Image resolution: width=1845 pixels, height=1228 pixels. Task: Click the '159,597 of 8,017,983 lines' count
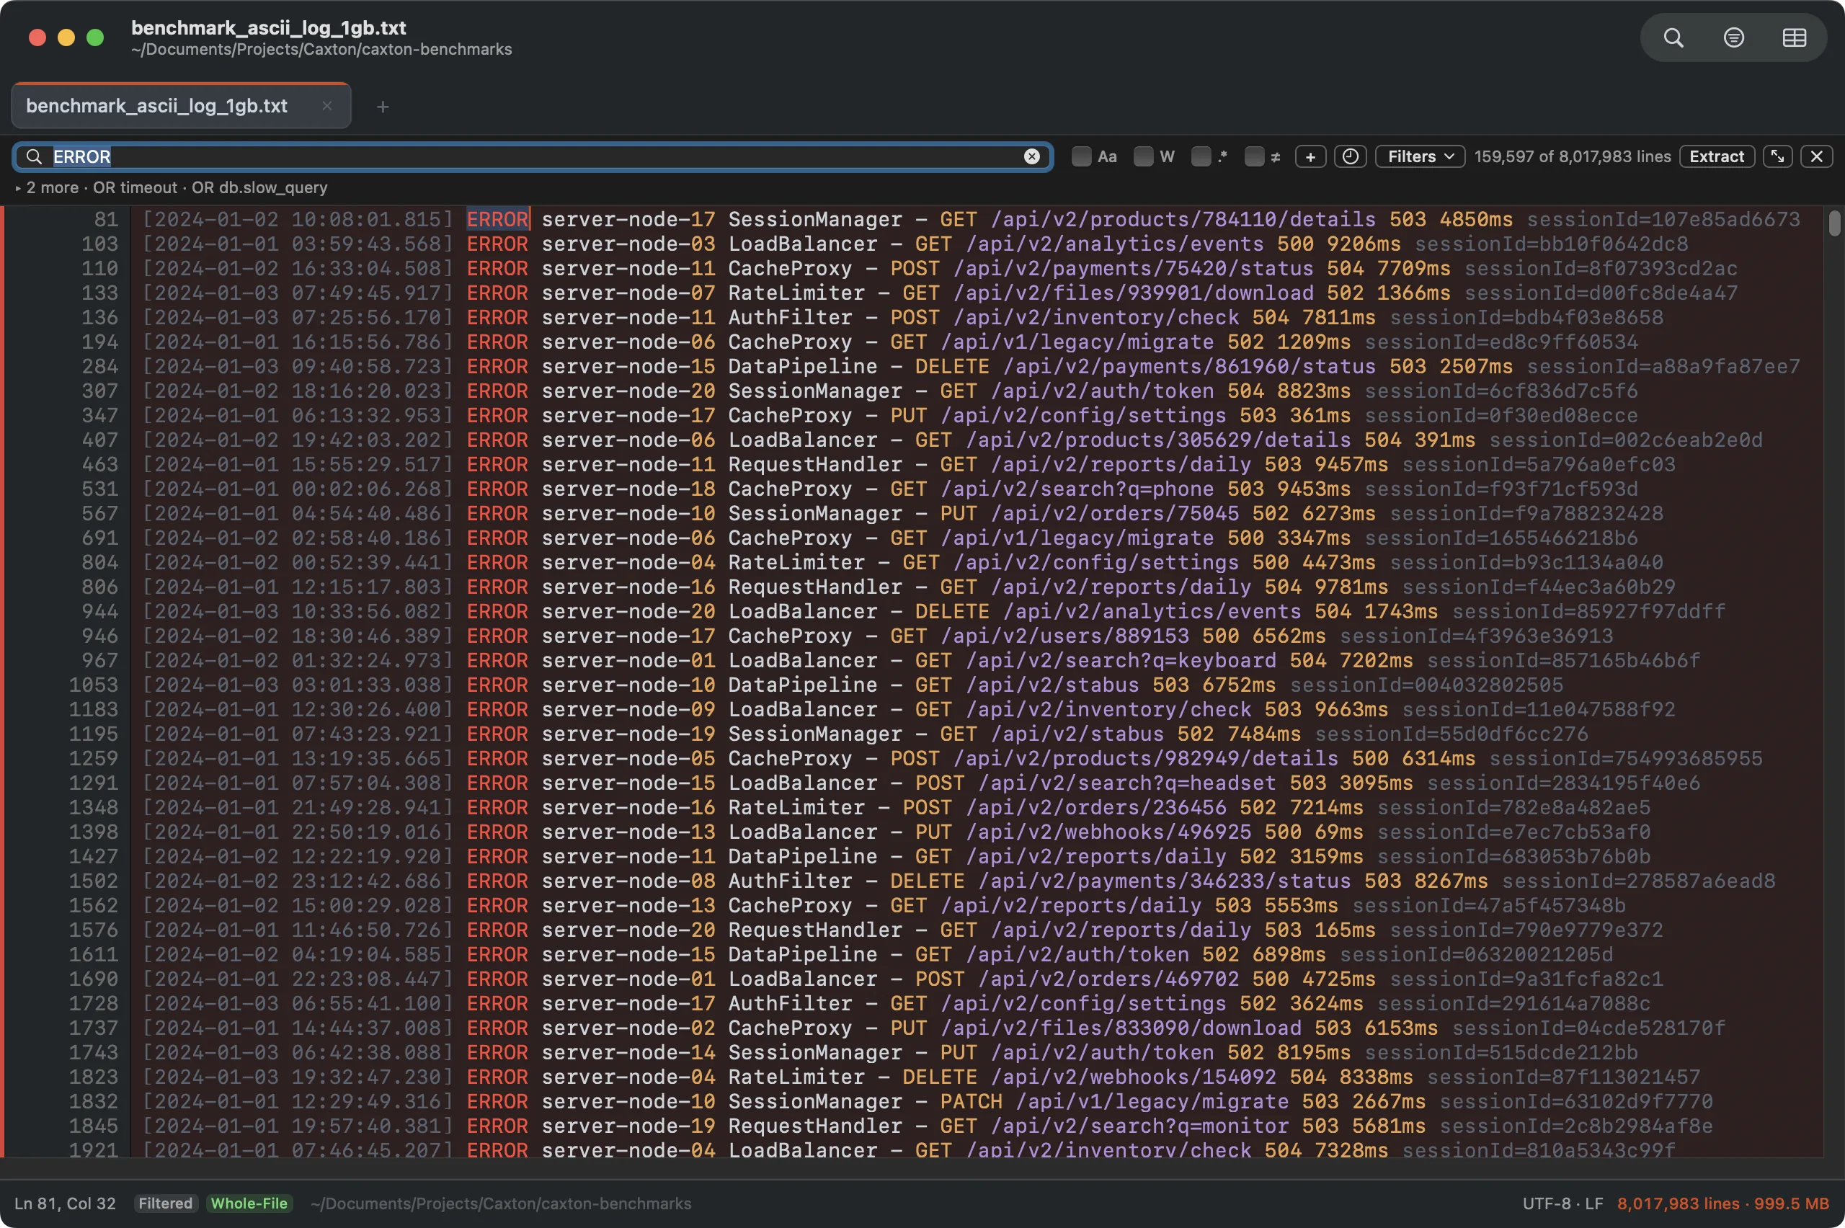coord(1573,156)
